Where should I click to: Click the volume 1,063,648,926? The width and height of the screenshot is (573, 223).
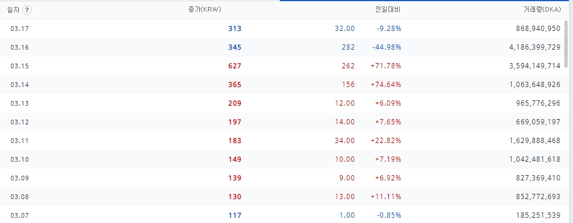click(x=534, y=85)
